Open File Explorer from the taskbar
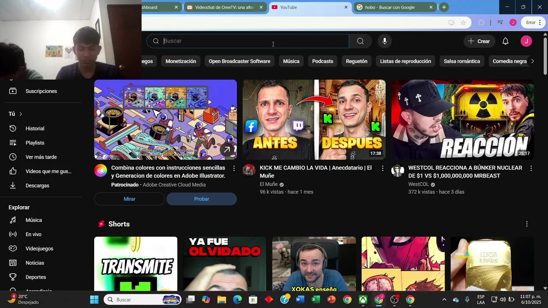 (x=222, y=299)
